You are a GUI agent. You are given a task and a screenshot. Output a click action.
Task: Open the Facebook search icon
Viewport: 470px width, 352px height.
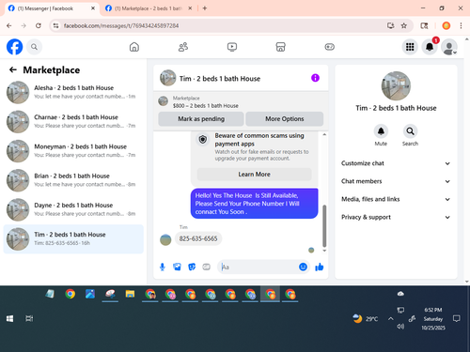point(34,47)
